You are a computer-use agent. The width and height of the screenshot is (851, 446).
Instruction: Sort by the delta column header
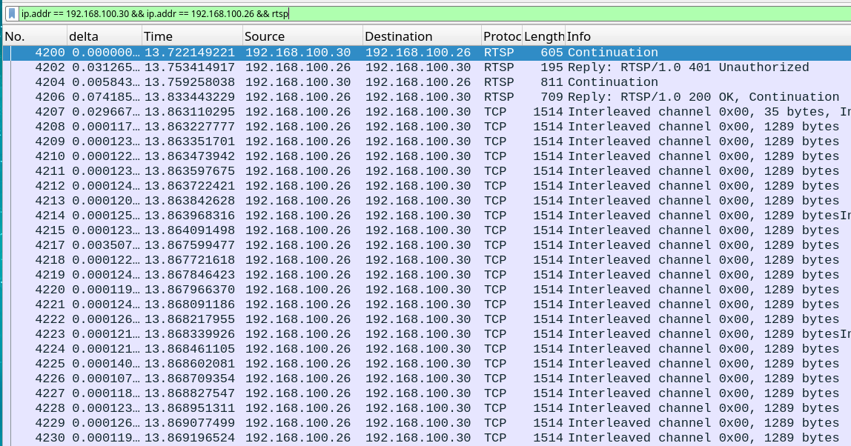coord(102,36)
